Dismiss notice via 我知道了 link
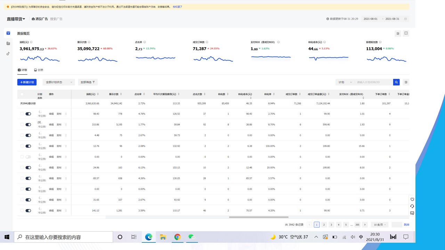Image resolution: width=445 pixels, height=250 pixels. [177, 7]
